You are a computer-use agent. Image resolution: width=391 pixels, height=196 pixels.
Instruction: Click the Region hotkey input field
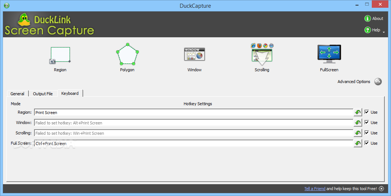(x=194, y=112)
